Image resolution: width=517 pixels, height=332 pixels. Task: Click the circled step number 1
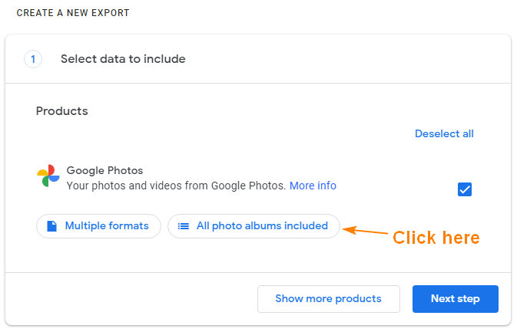point(33,59)
